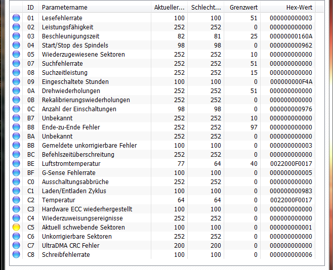Click hex value 0000000160A
Screen dimensions: 333x270
pos(291,36)
